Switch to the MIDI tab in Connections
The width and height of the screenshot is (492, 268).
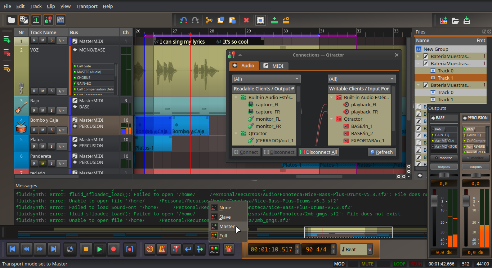(x=273, y=66)
